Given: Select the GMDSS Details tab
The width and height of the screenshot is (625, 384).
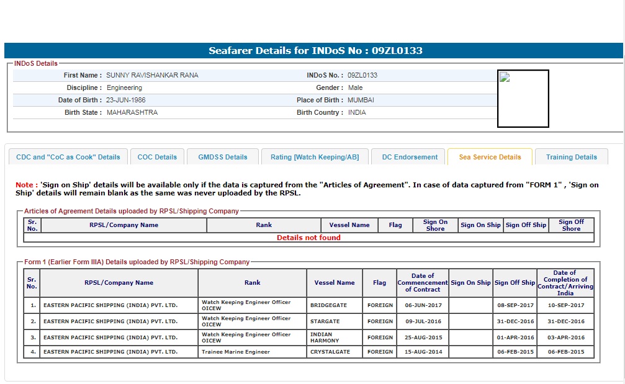Looking at the screenshot, I should pyautogui.click(x=223, y=157).
